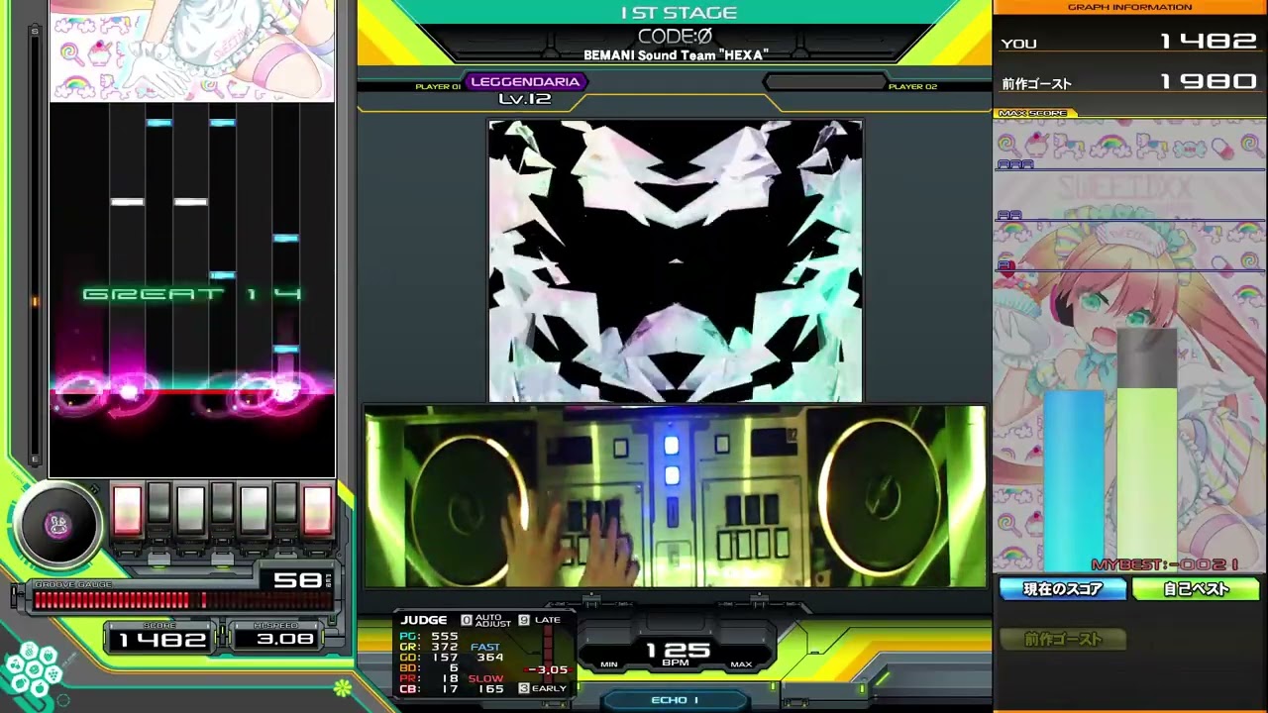1268x713 pixels.
Task: Click the 前作ゴースト 1980 row
Action: (1129, 82)
